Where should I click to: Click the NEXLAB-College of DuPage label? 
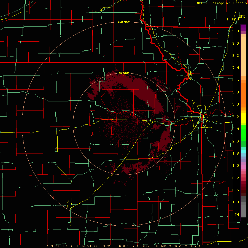(220, 3)
